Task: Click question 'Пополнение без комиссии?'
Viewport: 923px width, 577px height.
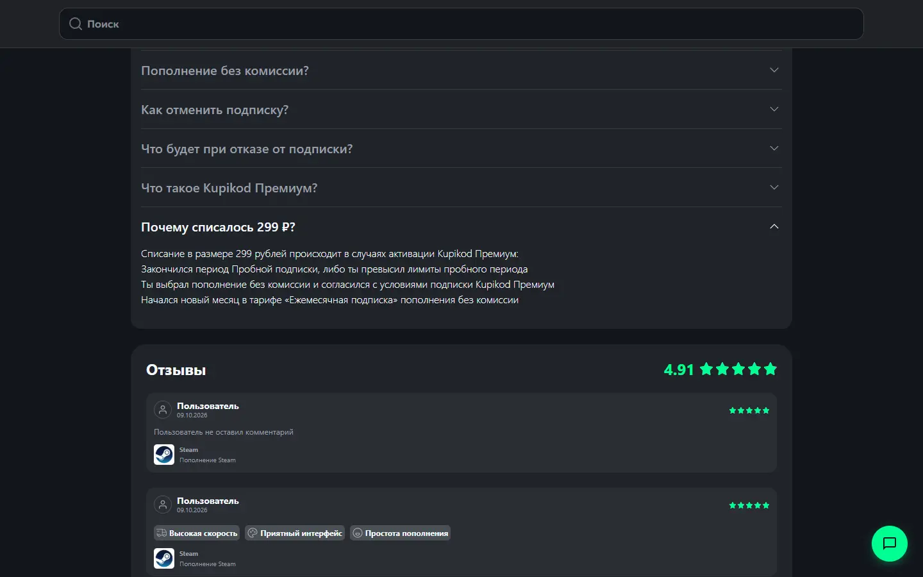Action: pos(225,71)
